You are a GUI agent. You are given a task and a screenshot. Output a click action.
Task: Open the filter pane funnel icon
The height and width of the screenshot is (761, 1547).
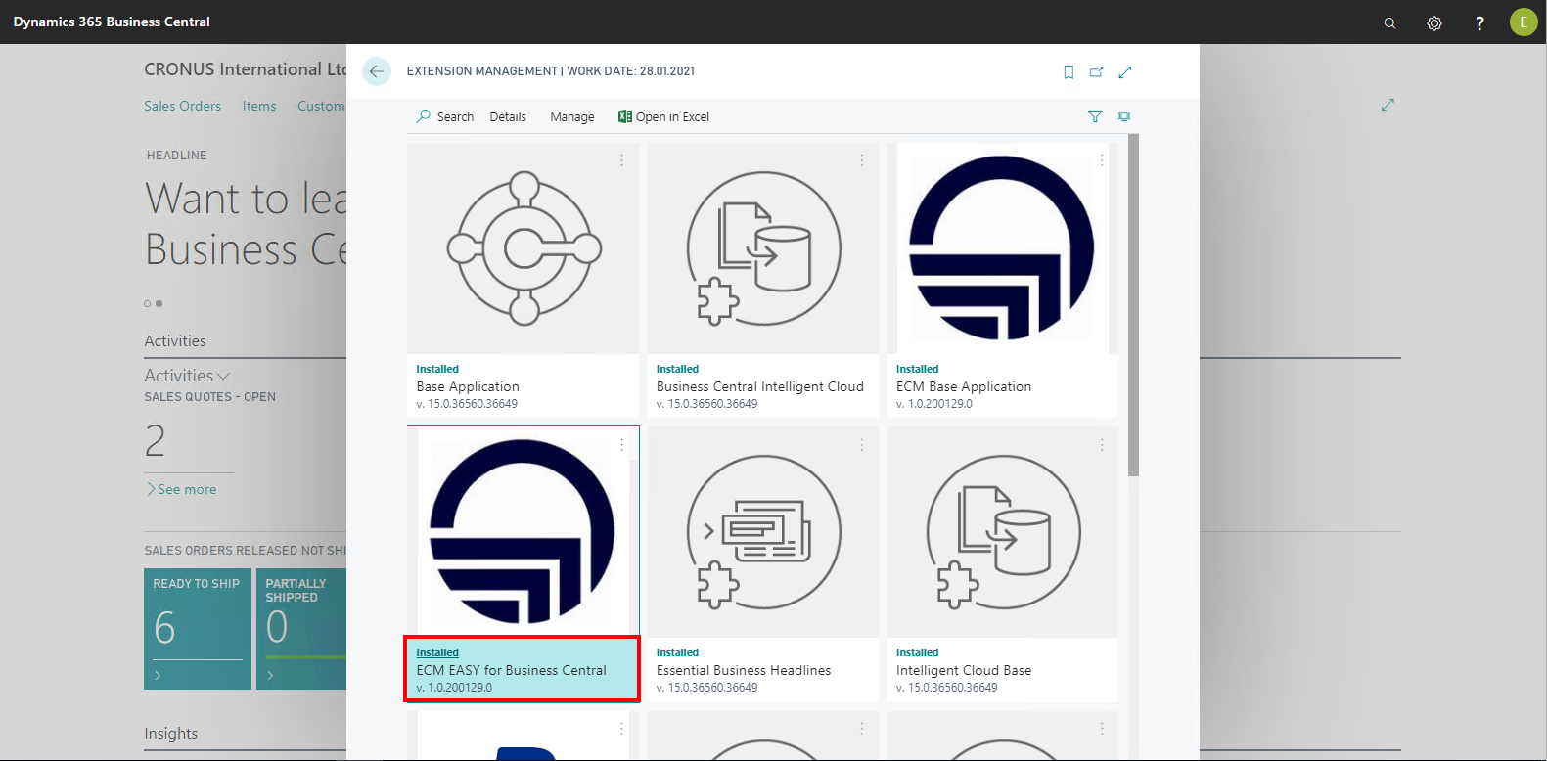click(x=1095, y=116)
